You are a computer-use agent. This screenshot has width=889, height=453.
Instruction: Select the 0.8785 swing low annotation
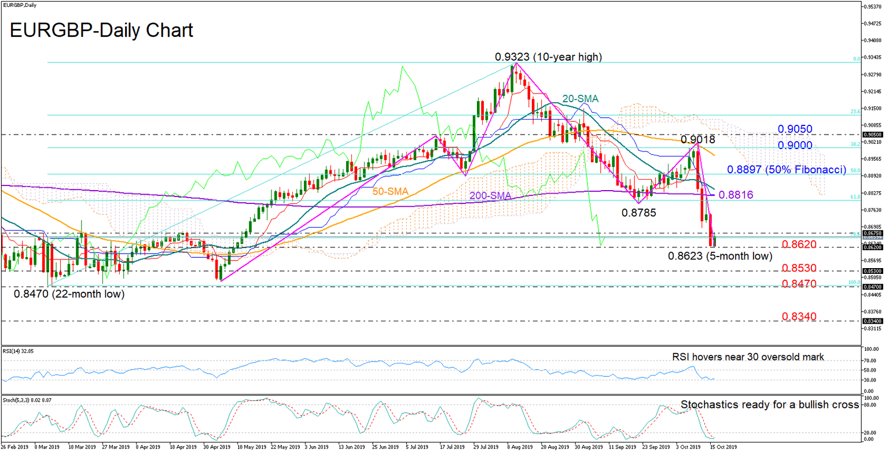(639, 213)
